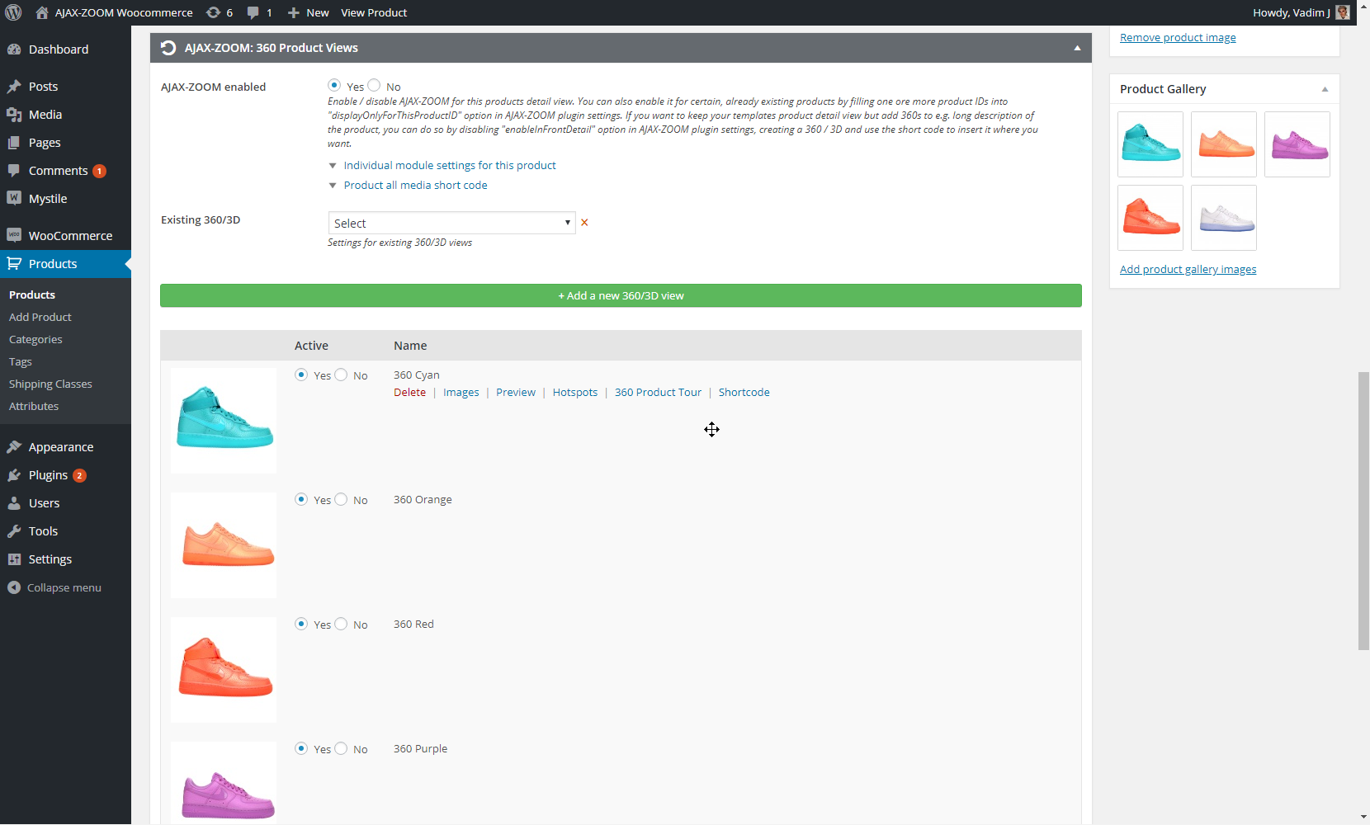
Task: Clear Existing 360/3D selection with red X
Action: click(584, 223)
